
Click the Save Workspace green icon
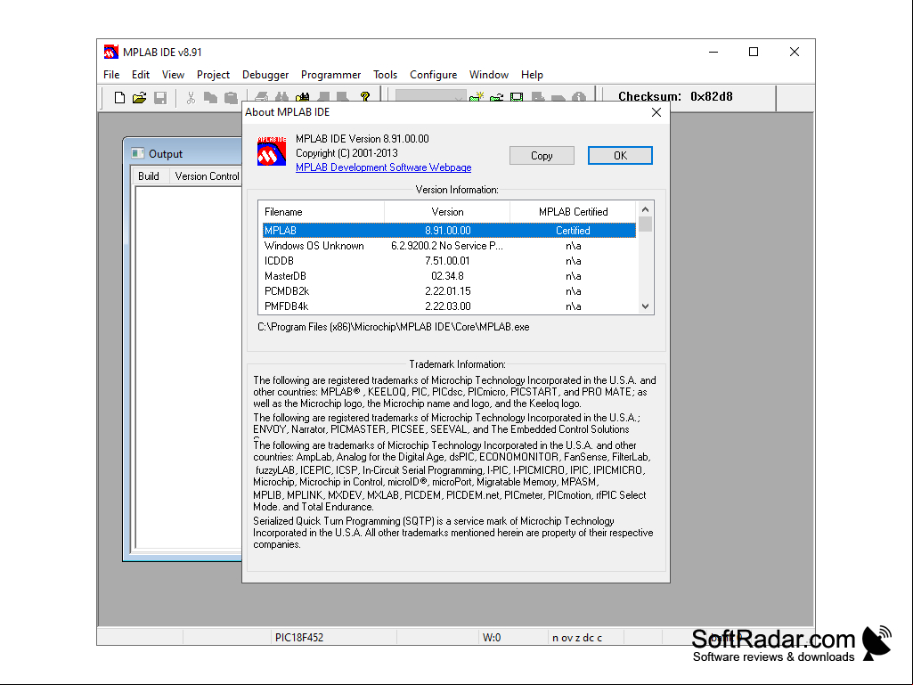pos(517,97)
